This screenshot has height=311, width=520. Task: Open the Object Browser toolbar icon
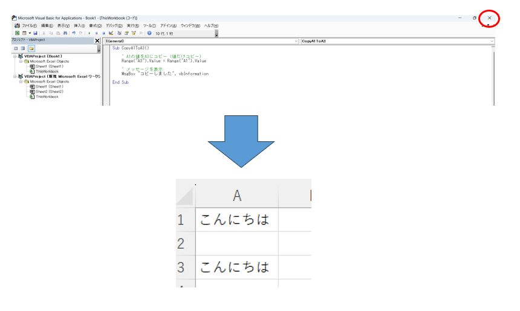[133, 33]
